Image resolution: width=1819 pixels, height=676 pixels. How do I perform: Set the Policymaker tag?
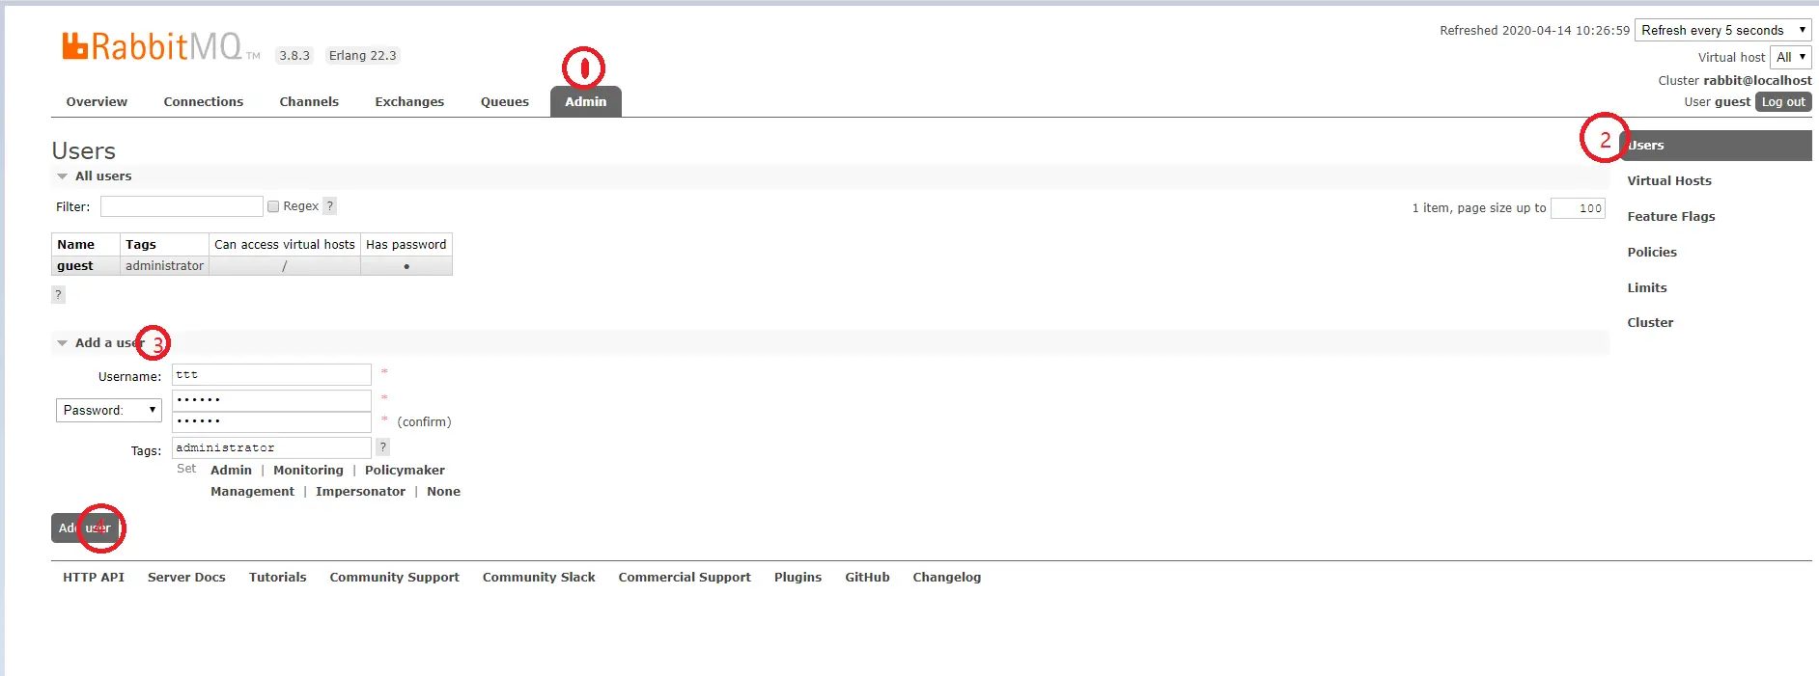[405, 470]
